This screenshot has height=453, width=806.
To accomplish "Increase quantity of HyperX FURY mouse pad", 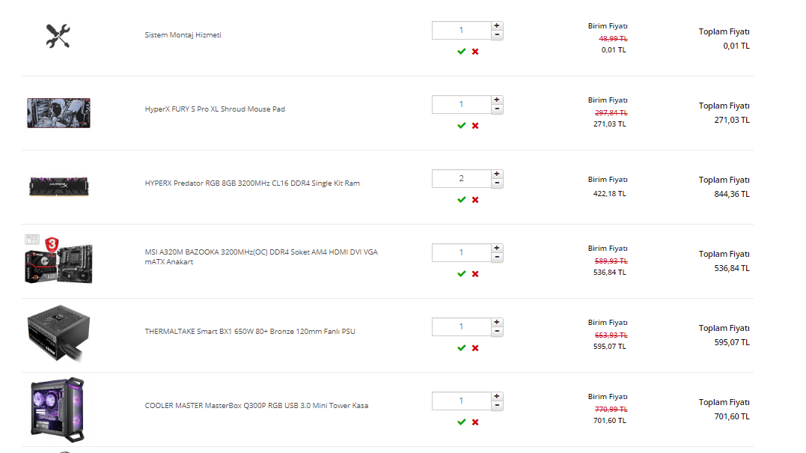I will tap(497, 100).
